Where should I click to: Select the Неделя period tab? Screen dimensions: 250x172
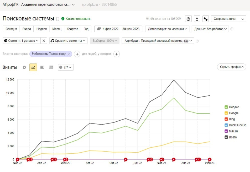coord(42,29)
